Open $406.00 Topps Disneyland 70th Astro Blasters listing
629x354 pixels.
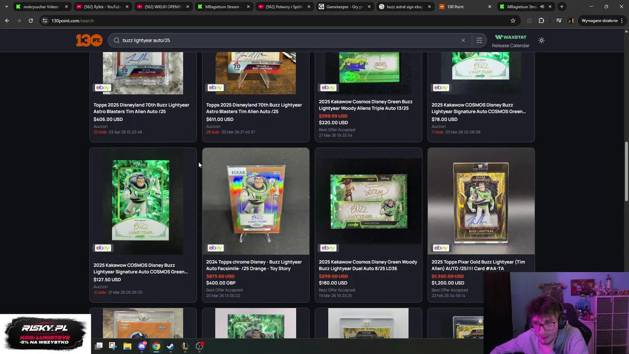(142, 108)
